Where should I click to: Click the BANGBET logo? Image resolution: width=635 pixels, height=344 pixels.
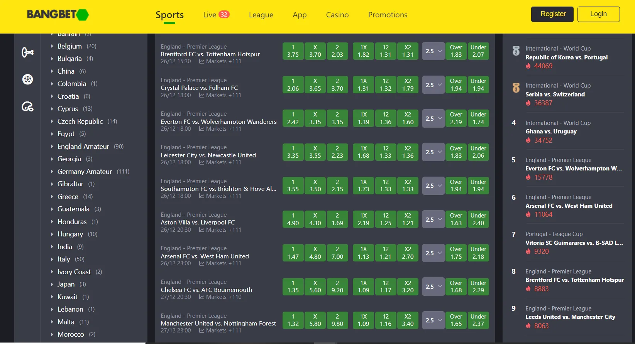click(58, 15)
